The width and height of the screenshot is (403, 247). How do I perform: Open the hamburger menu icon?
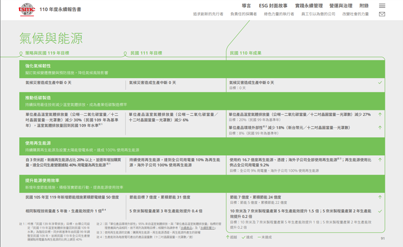(382, 5)
